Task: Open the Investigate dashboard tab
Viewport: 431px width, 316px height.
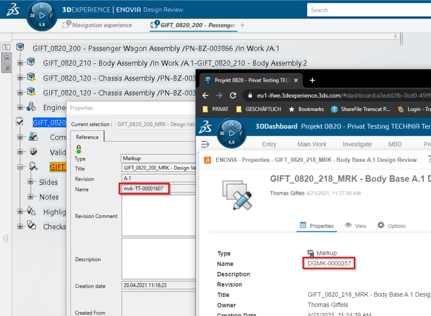Action: [x=357, y=144]
